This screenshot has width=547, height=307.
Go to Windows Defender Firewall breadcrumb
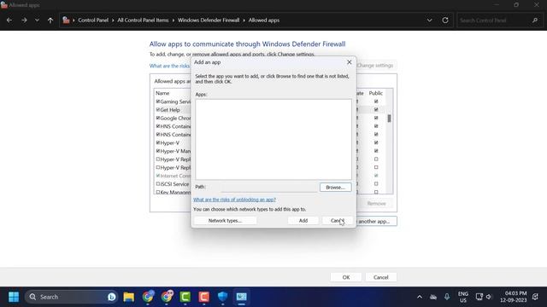click(209, 20)
